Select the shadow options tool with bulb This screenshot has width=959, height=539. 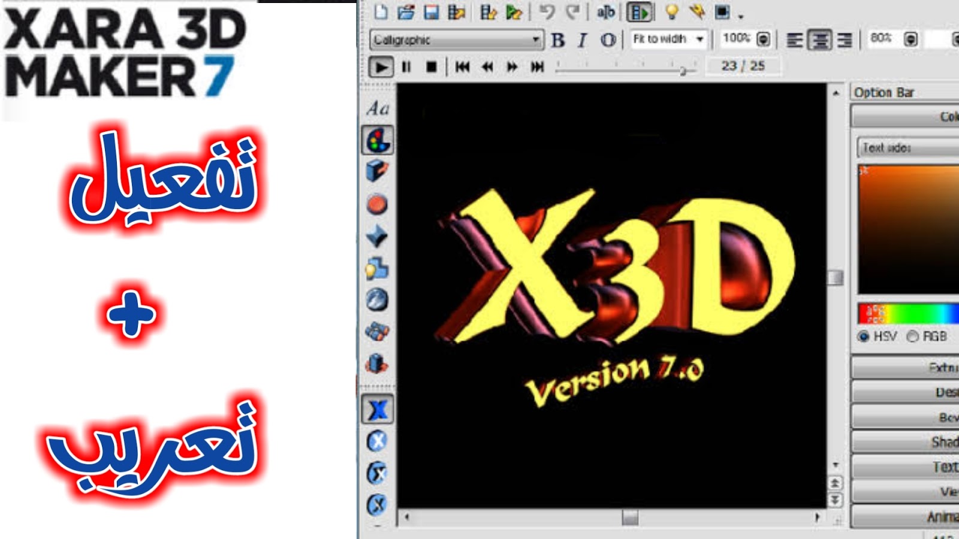377,268
